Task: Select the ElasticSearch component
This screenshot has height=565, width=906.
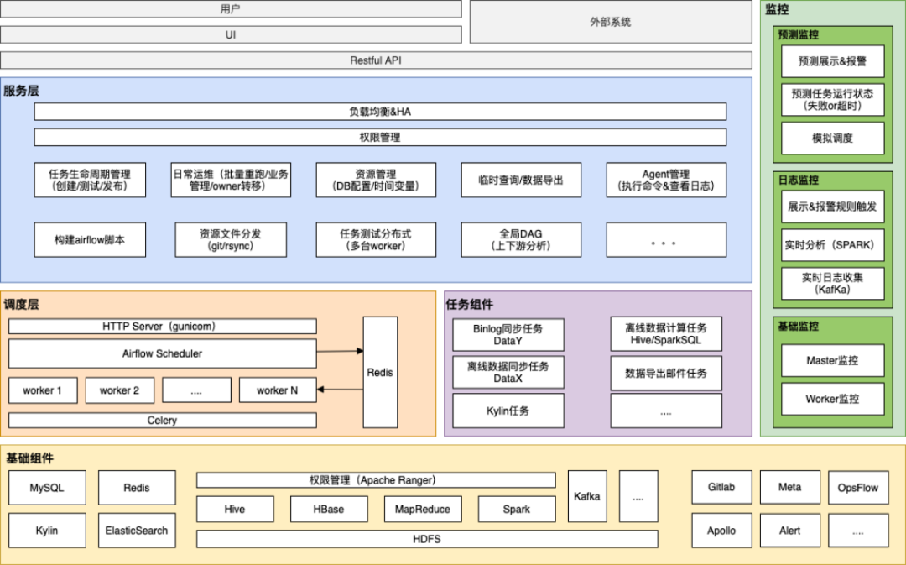Action: (x=136, y=531)
